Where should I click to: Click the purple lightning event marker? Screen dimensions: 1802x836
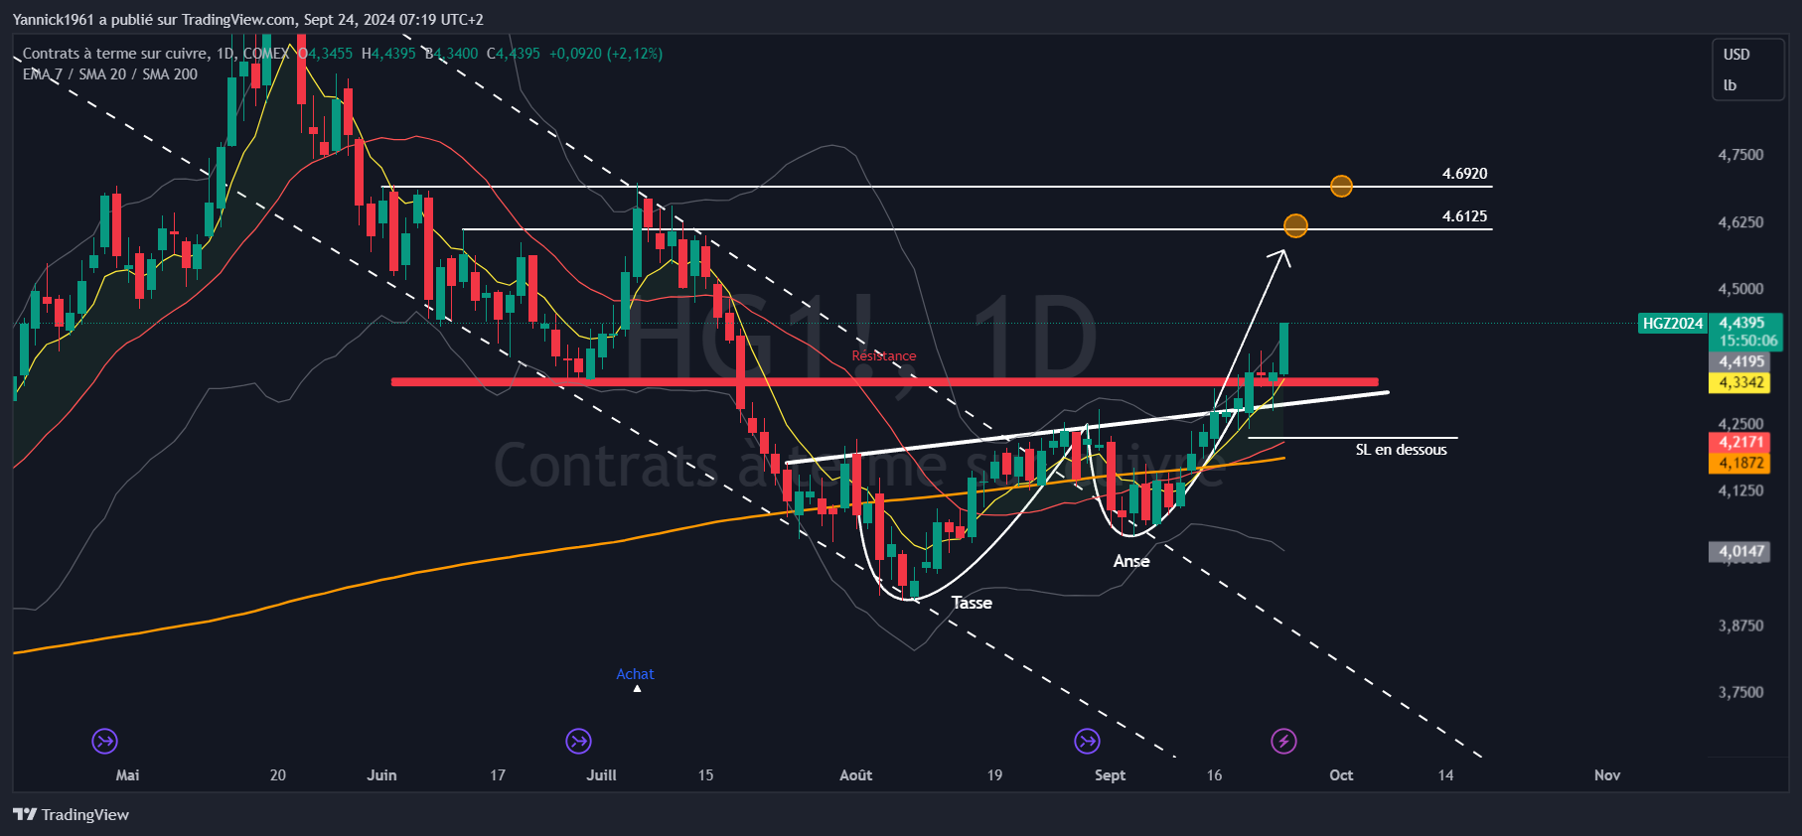click(x=1283, y=741)
